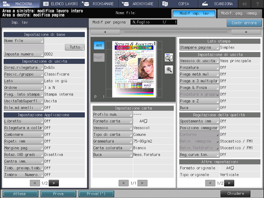Click the speaker volume icon

(x=245, y=4)
